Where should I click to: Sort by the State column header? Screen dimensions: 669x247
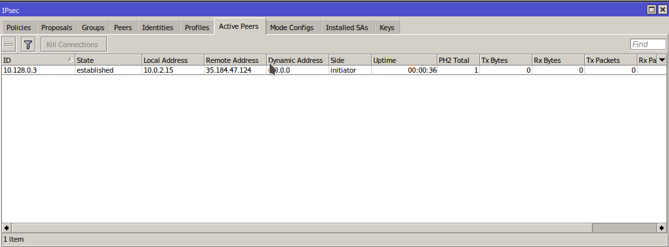coord(109,60)
